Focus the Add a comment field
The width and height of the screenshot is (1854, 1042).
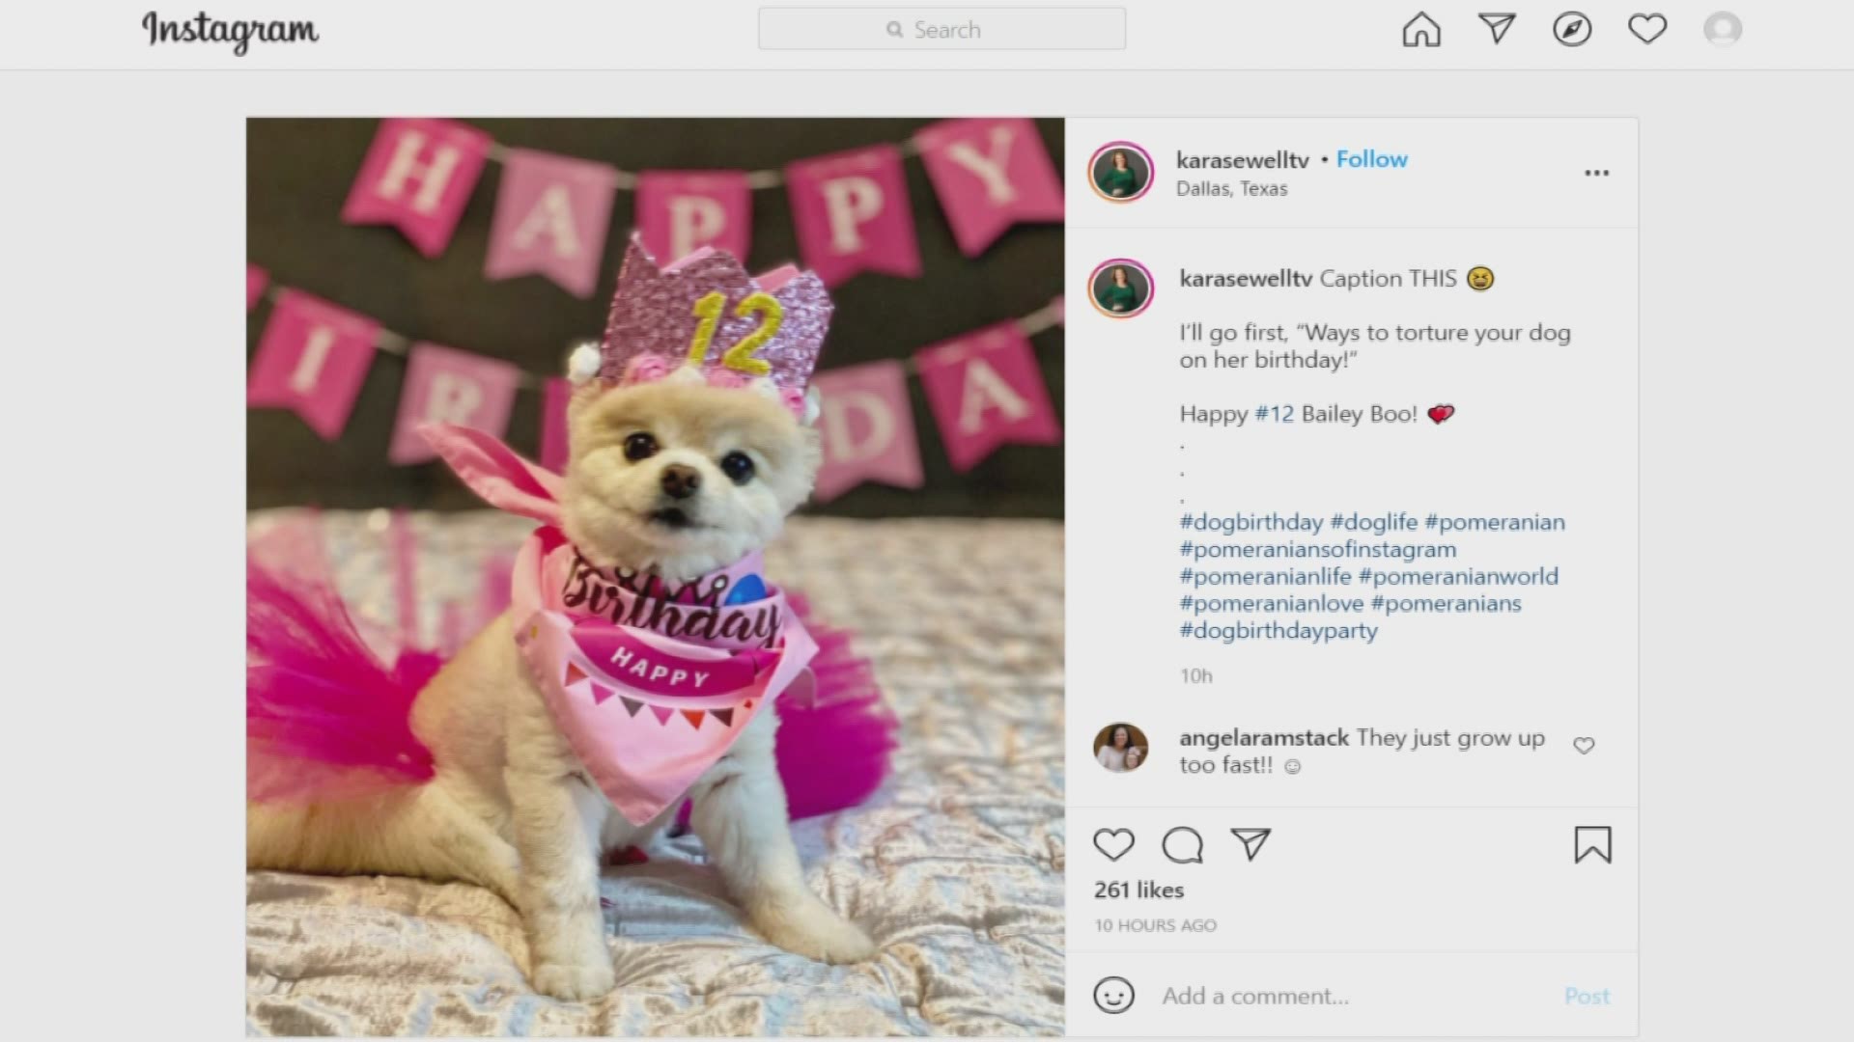(1352, 996)
